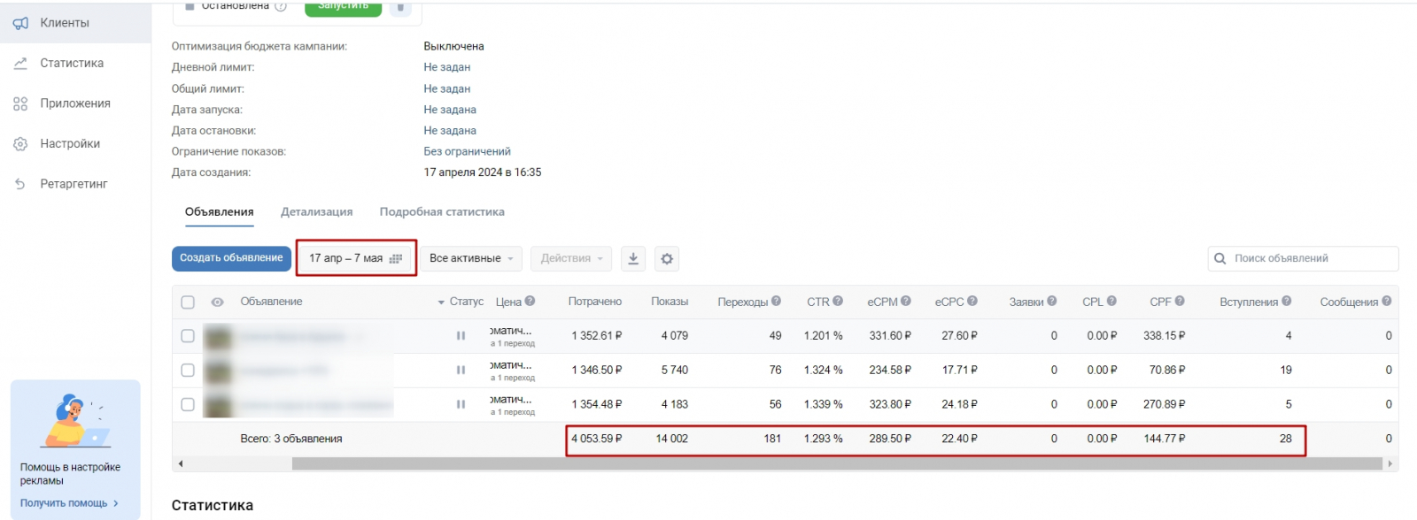Open the Подробная статистика tab

point(442,212)
